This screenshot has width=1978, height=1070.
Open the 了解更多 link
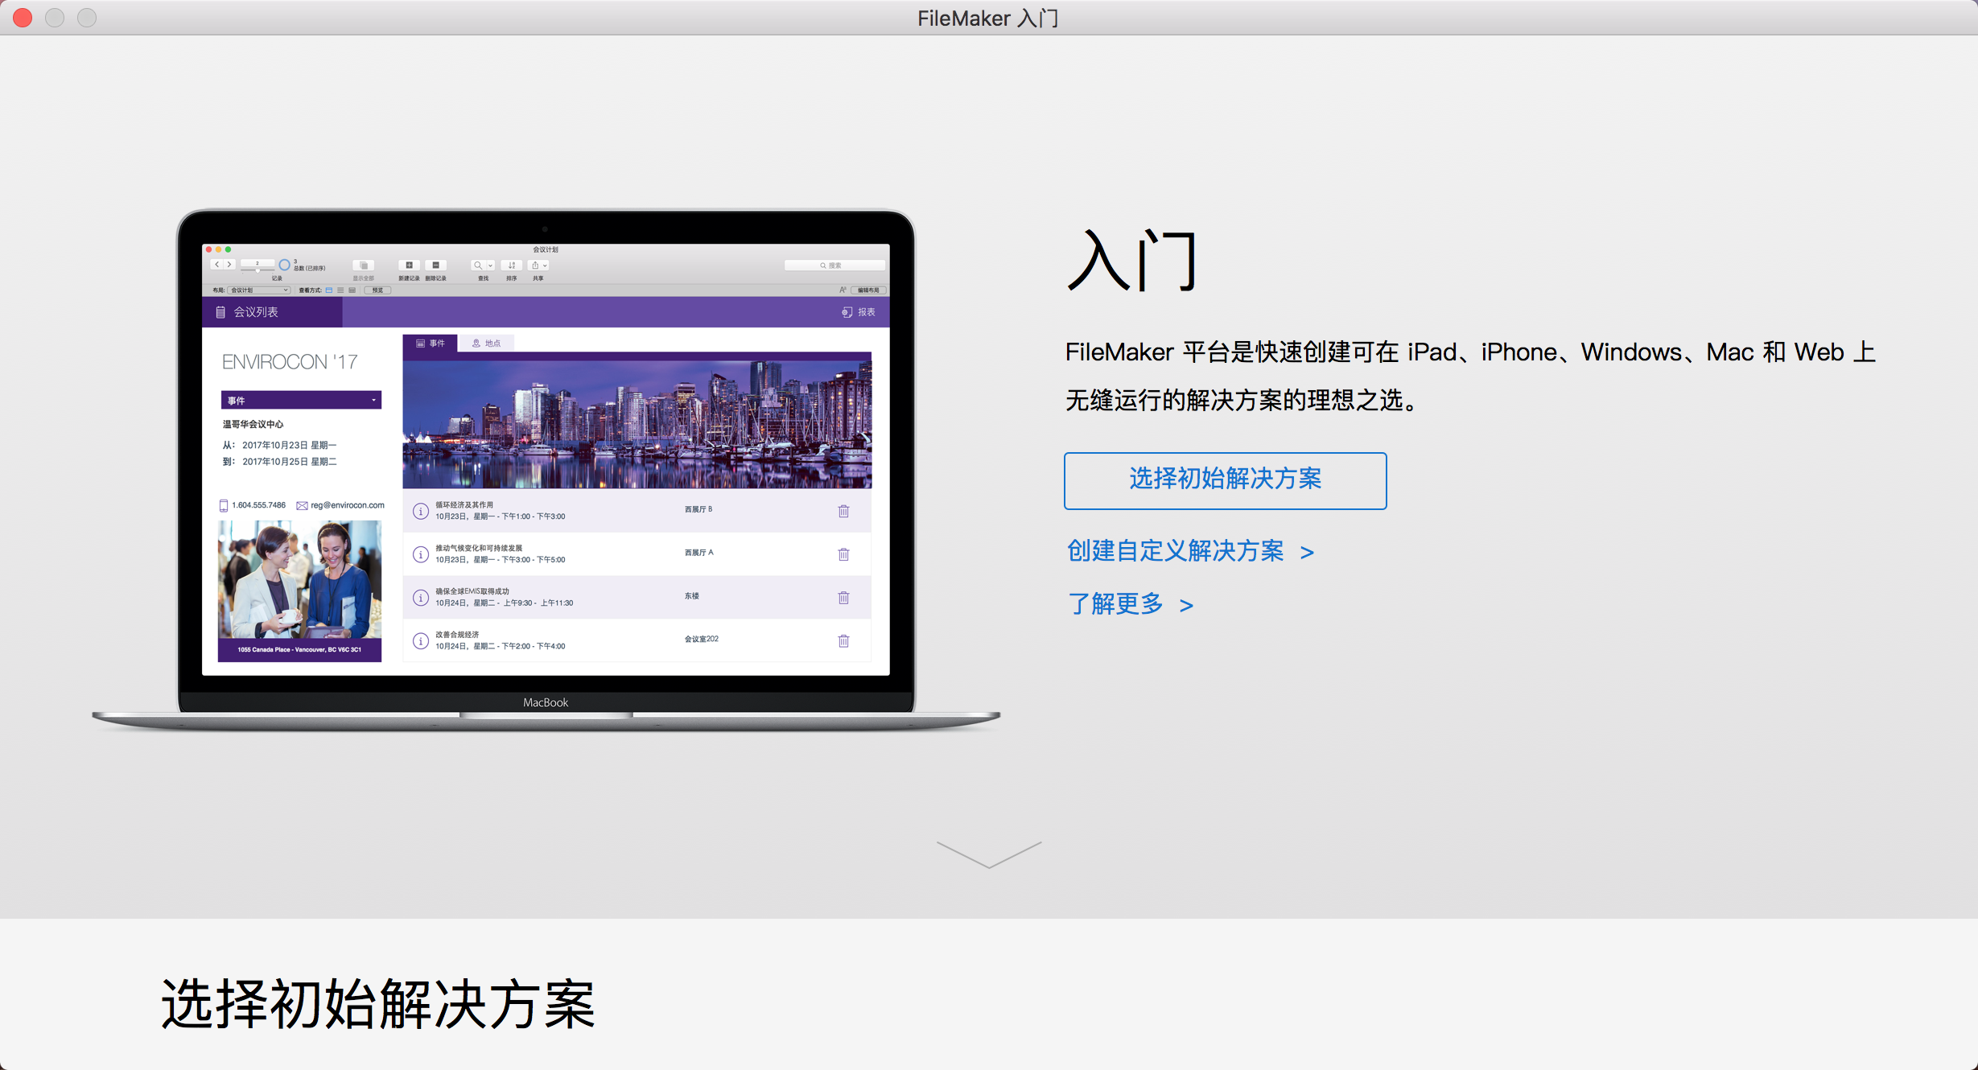coord(1130,603)
